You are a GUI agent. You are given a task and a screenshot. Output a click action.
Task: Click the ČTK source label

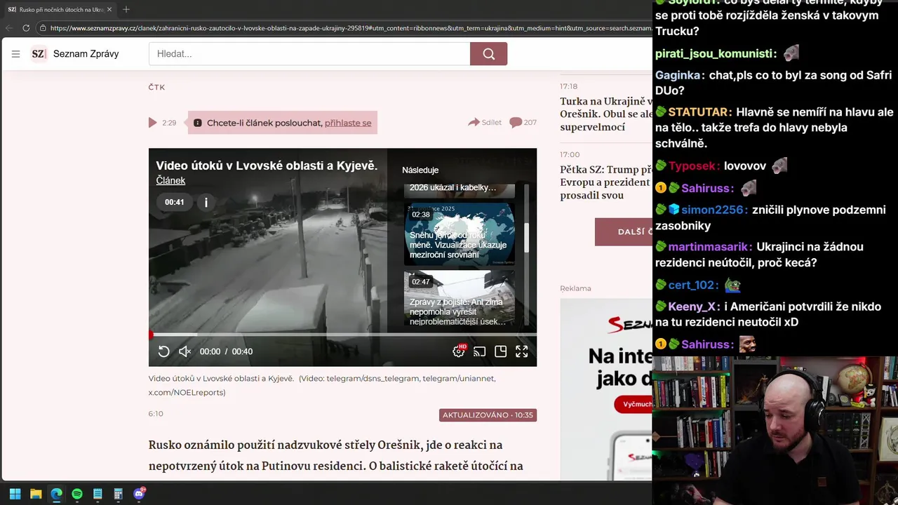click(x=156, y=87)
